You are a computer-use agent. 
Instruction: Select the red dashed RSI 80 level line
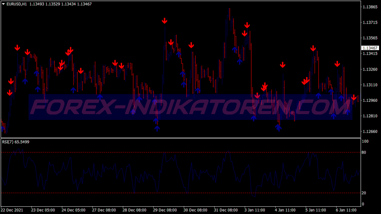(181, 152)
